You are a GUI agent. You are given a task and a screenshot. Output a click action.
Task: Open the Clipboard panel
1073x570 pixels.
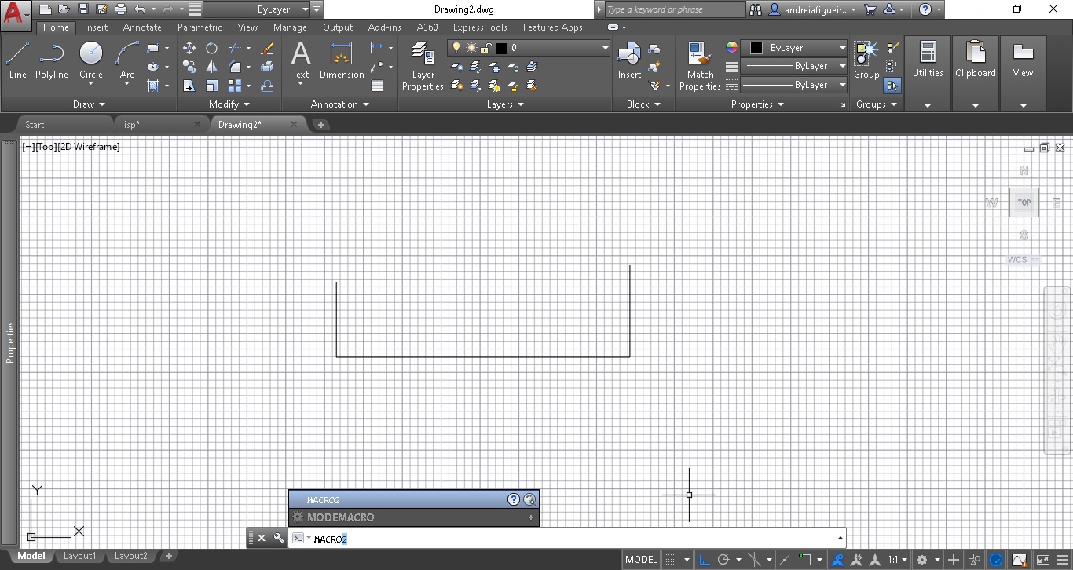point(975,75)
